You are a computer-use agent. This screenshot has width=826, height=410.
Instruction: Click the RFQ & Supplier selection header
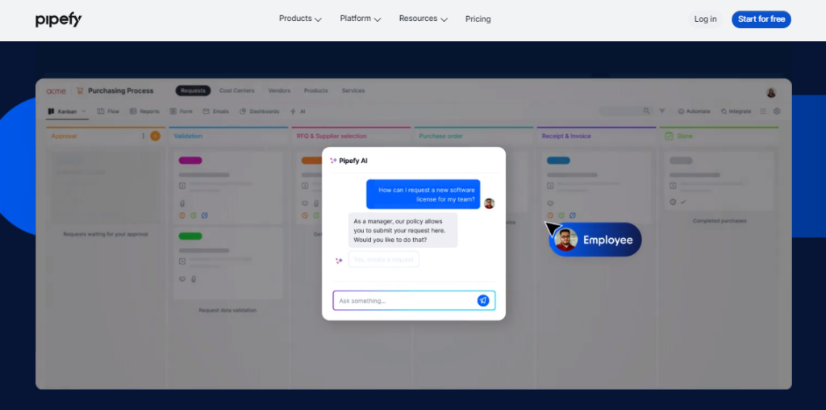(x=332, y=136)
